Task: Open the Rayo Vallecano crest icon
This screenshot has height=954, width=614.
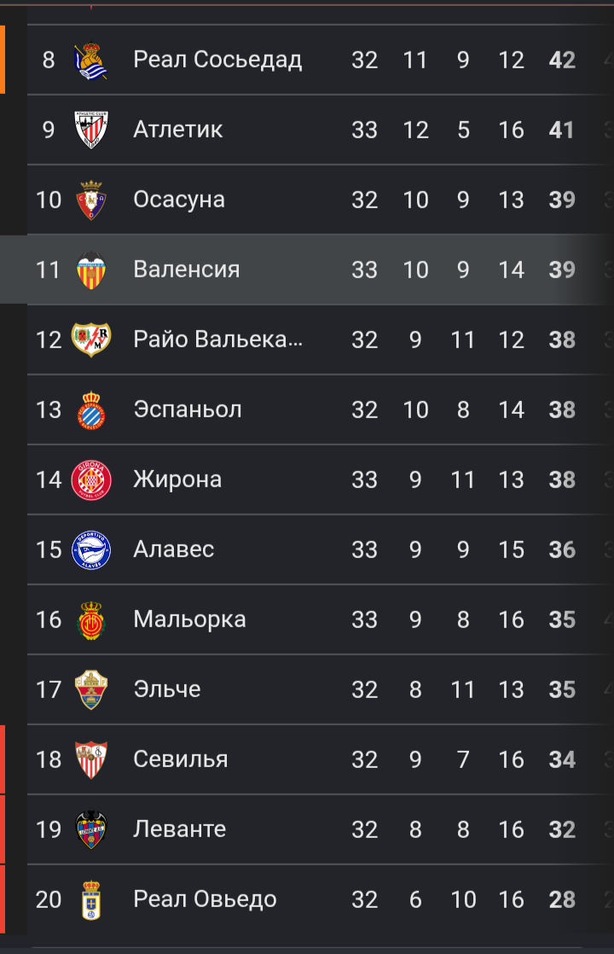Action: click(90, 340)
